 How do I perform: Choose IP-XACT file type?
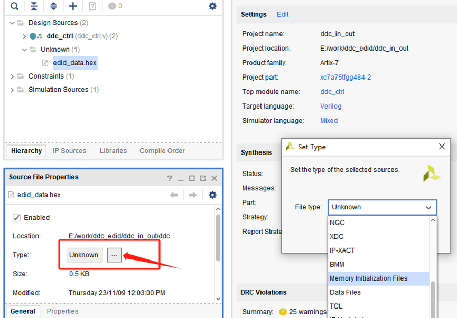coord(379,250)
